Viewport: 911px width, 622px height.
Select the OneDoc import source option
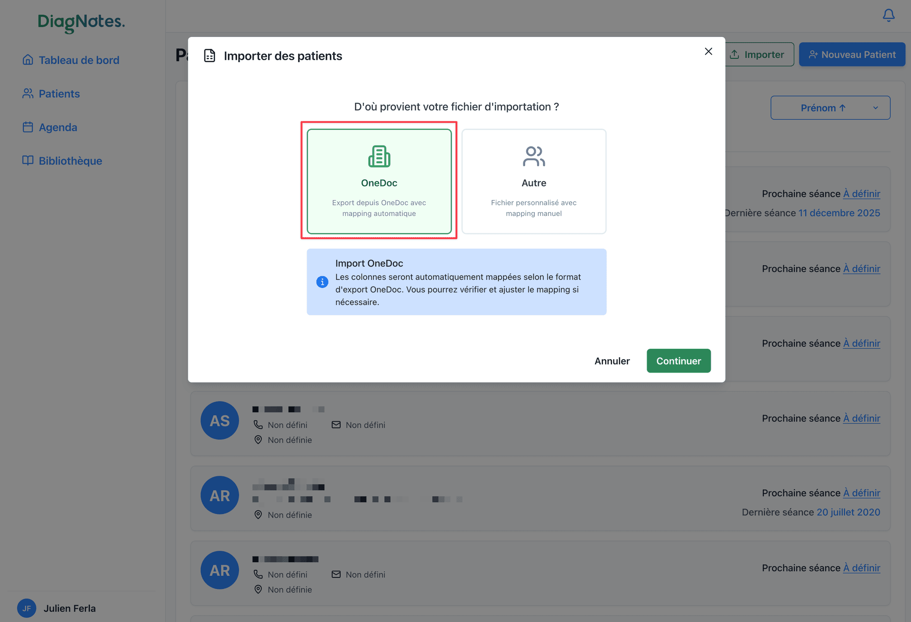[379, 181]
